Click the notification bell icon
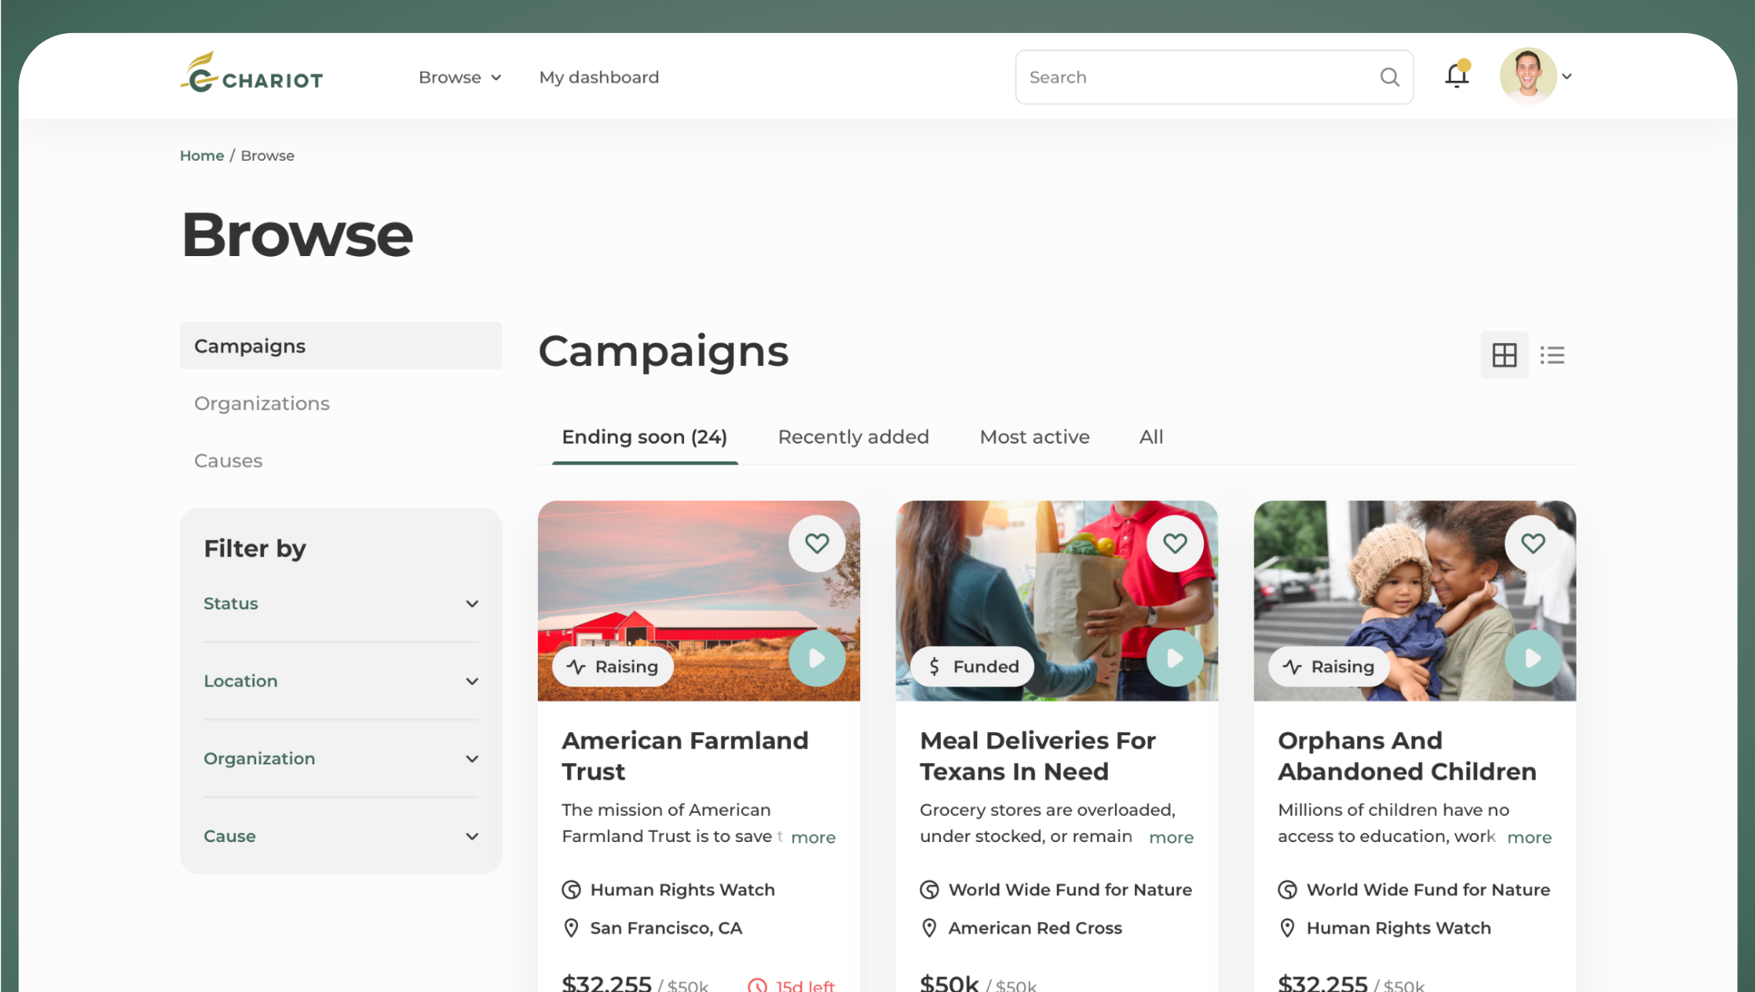The width and height of the screenshot is (1755, 992). click(1456, 76)
